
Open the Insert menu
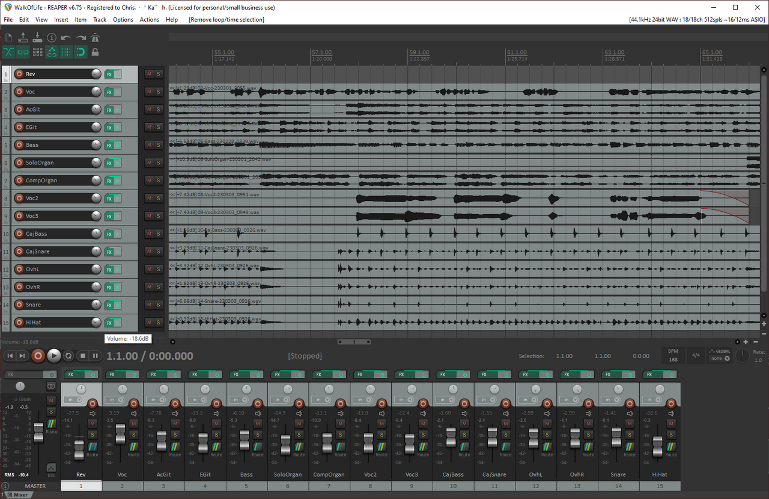[61, 19]
